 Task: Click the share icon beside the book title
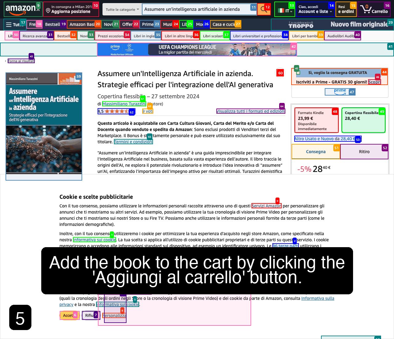[279, 73]
